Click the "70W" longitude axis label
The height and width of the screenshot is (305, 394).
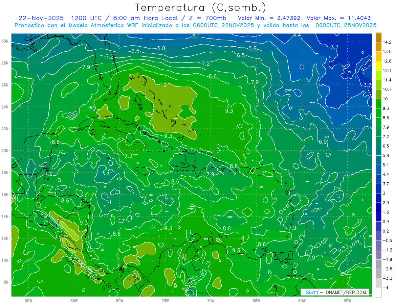coord(211,301)
